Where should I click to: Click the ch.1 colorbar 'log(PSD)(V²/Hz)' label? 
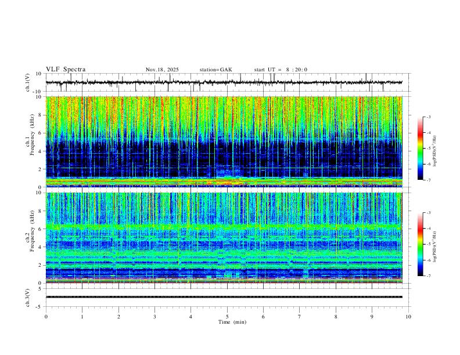[434, 151]
